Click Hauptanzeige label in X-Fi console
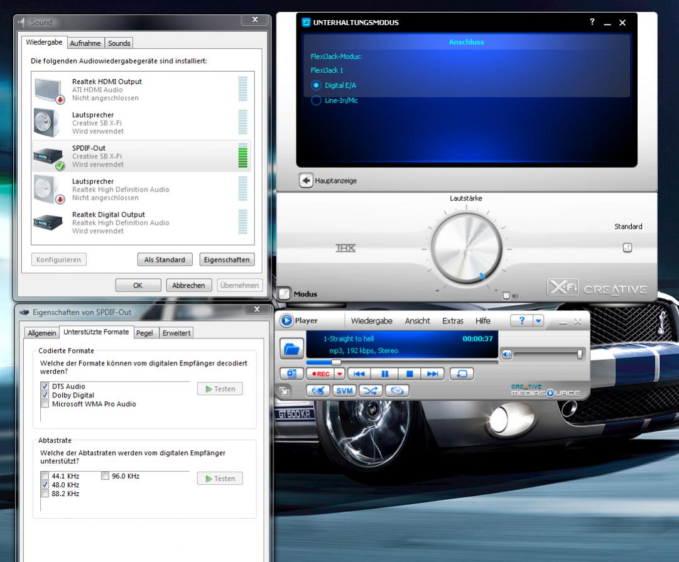 tap(335, 181)
